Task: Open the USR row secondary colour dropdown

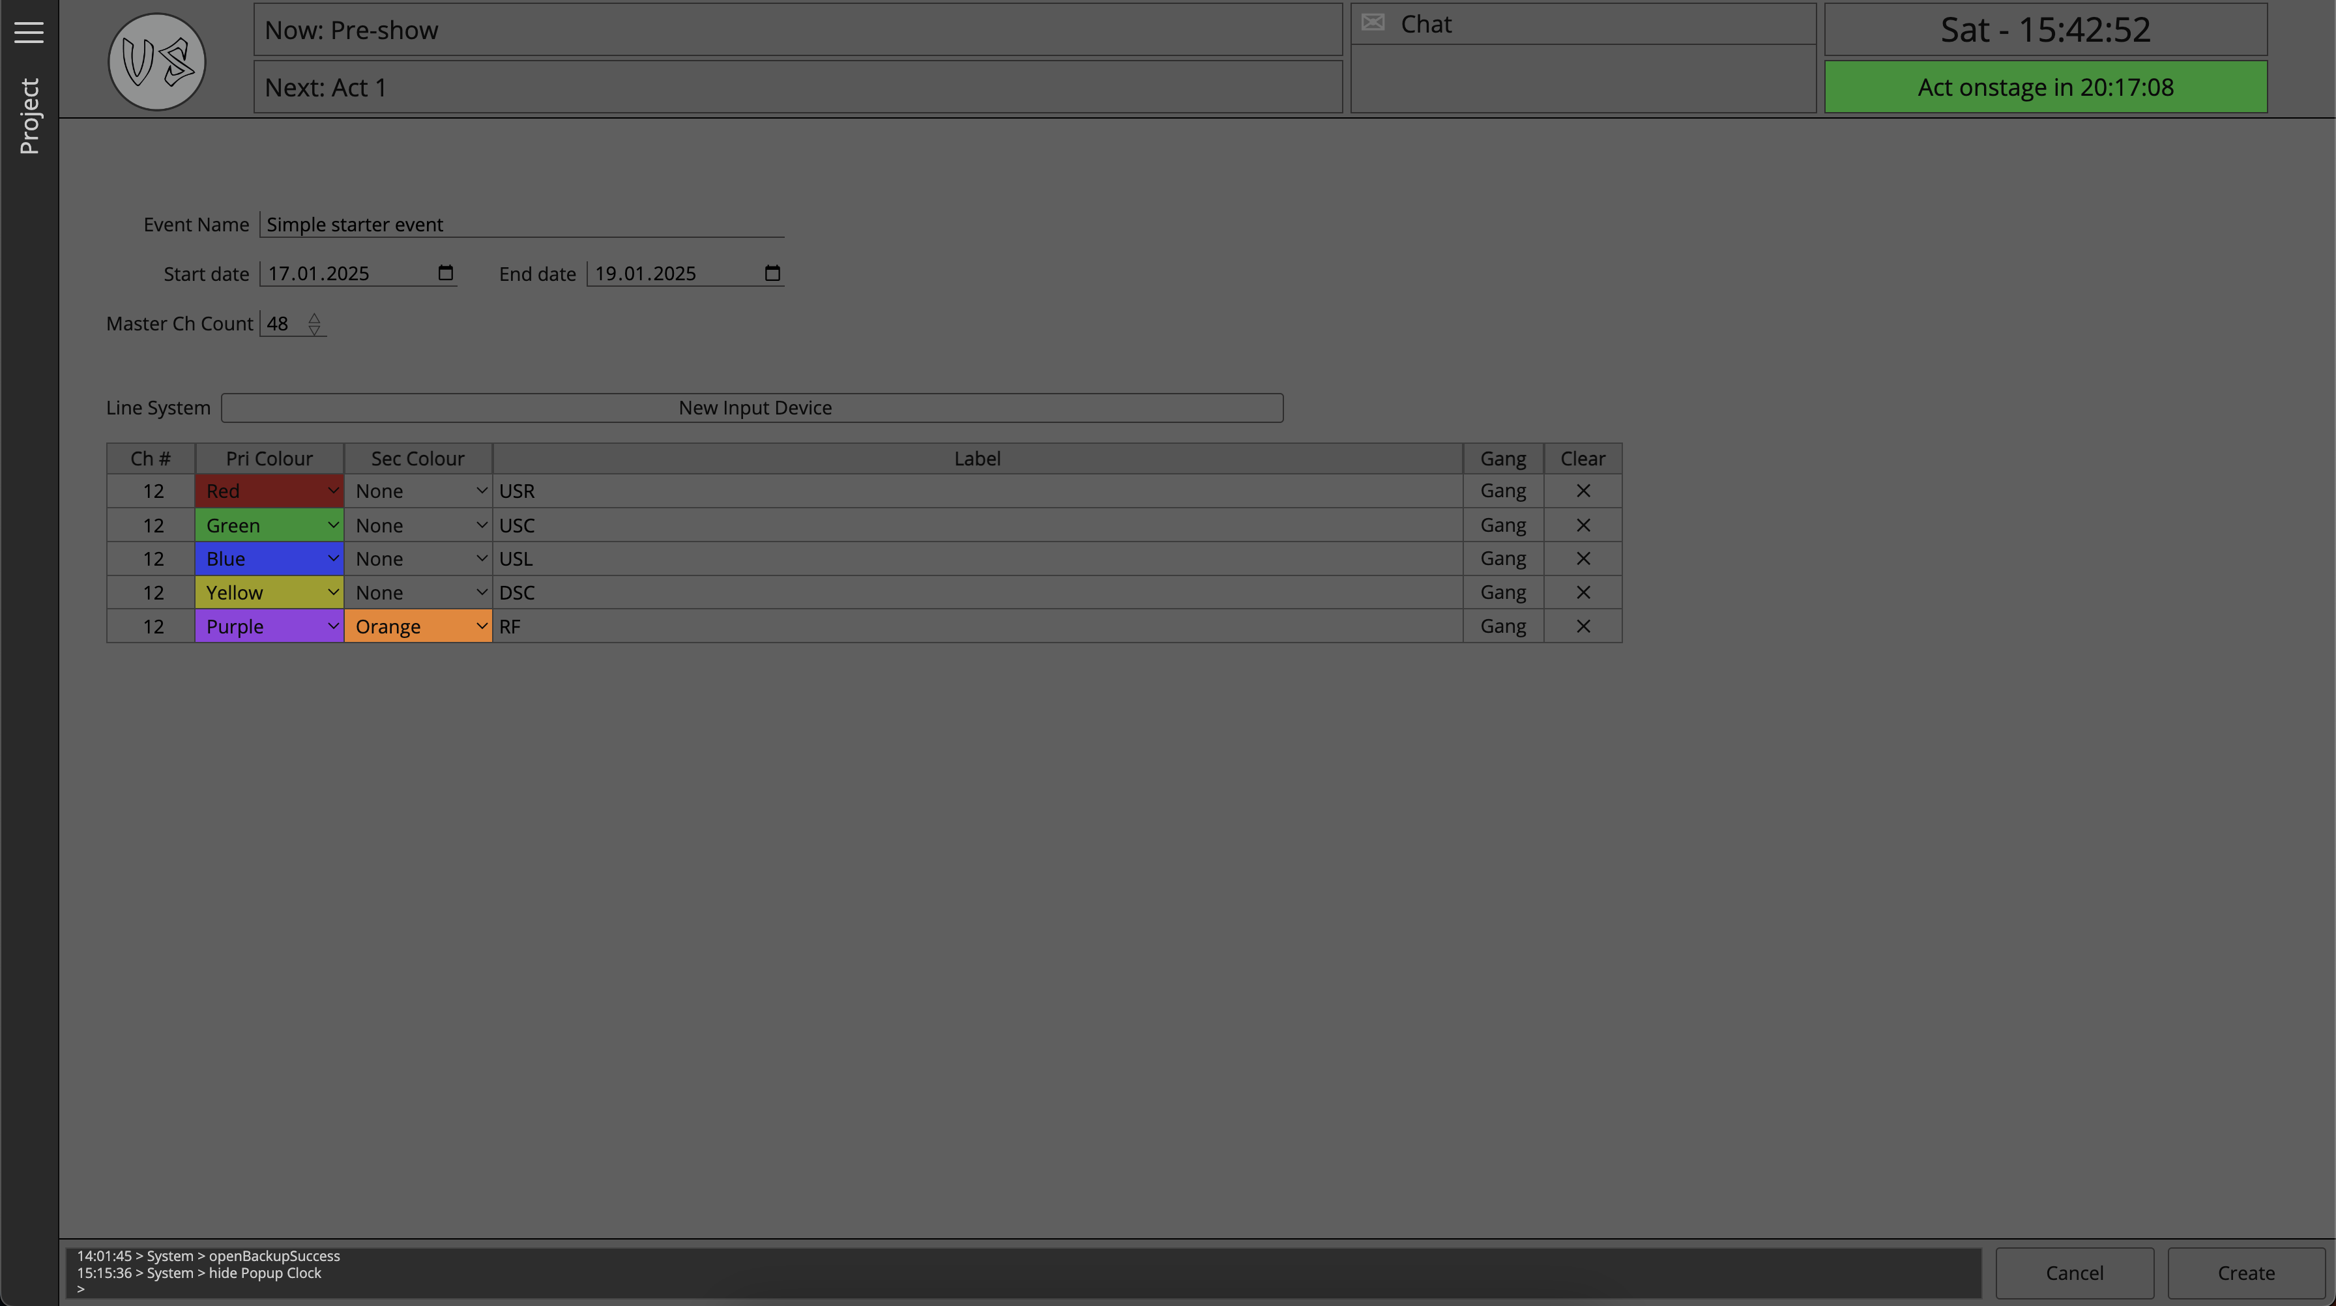Action: coord(419,491)
